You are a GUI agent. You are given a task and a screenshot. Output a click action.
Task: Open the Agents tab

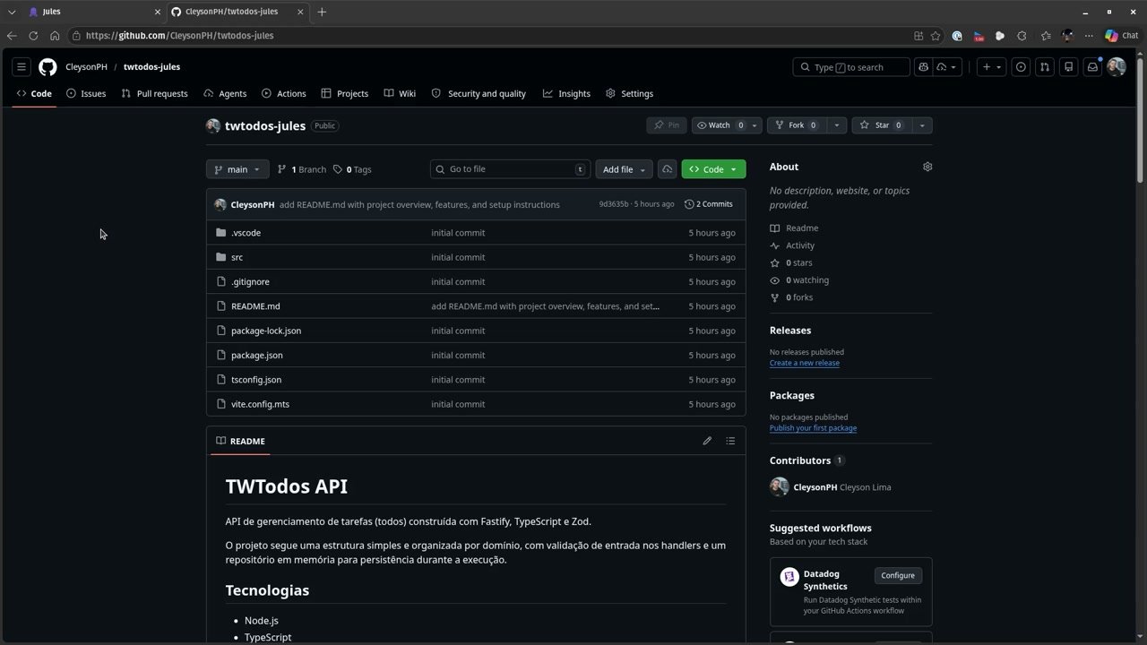tap(225, 93)
